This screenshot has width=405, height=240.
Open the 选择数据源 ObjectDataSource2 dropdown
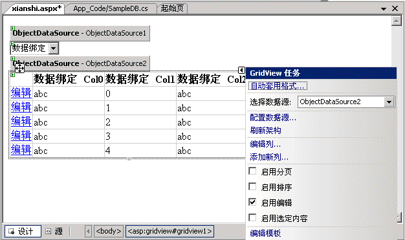click(x=389, y=102)
